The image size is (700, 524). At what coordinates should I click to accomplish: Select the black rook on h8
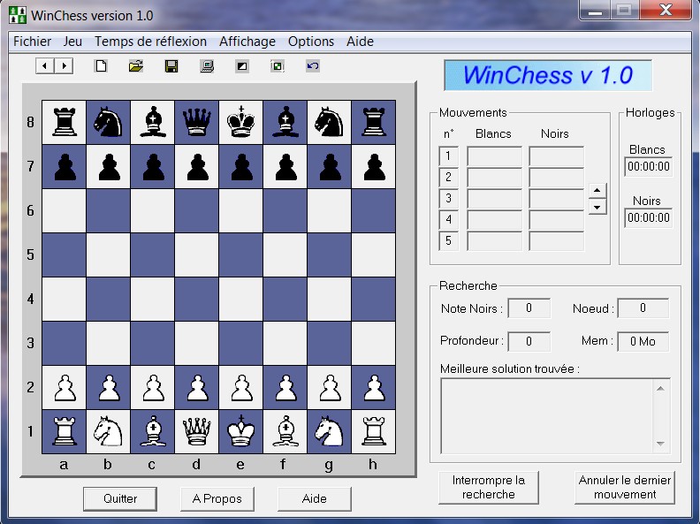pyautogui.click(x=374, y=122)
